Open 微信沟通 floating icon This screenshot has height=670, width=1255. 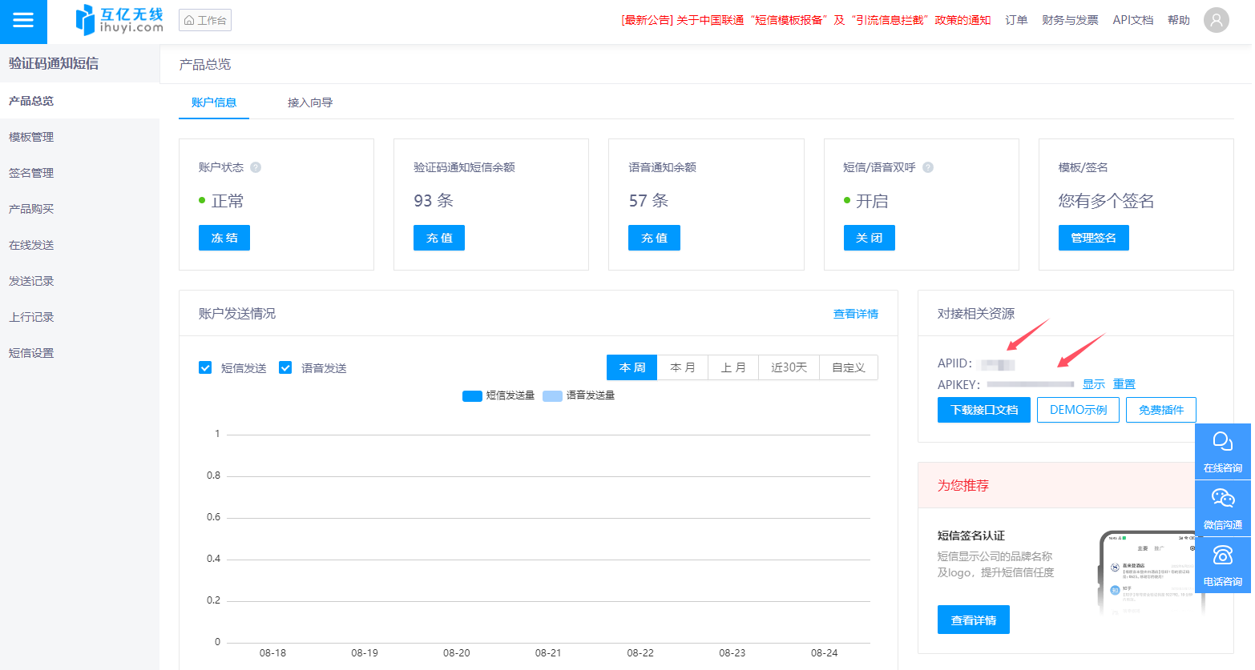[x=1222, y=508]
